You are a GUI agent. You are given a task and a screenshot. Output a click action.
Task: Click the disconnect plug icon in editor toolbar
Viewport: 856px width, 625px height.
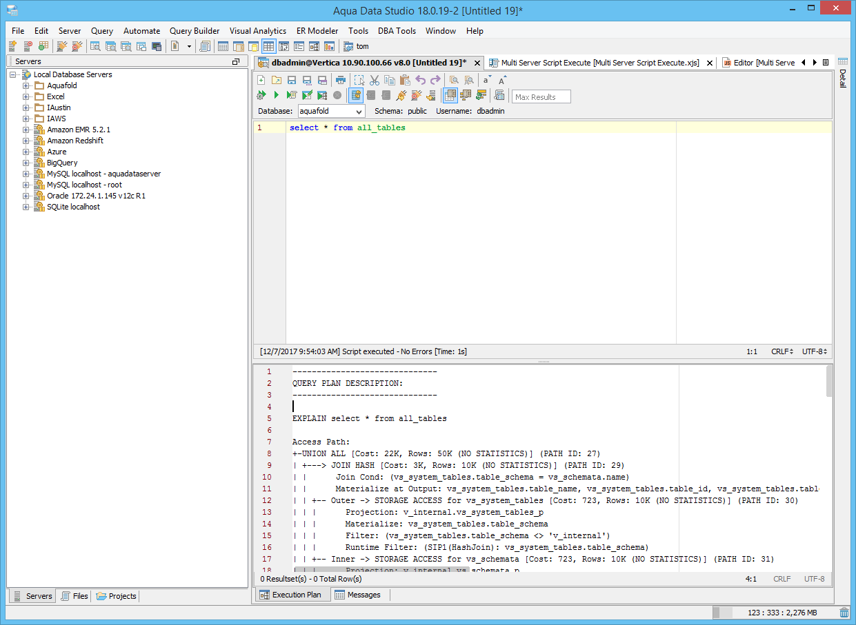pos(417,95)
